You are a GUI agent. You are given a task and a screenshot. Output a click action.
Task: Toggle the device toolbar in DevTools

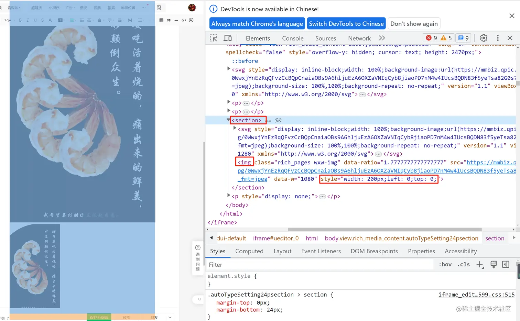228,38
